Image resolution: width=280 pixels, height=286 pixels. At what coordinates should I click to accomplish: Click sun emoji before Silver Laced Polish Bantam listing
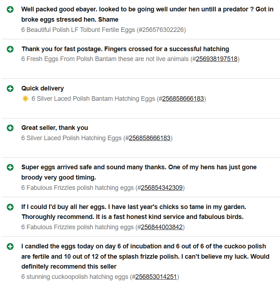tap(25, 99)
